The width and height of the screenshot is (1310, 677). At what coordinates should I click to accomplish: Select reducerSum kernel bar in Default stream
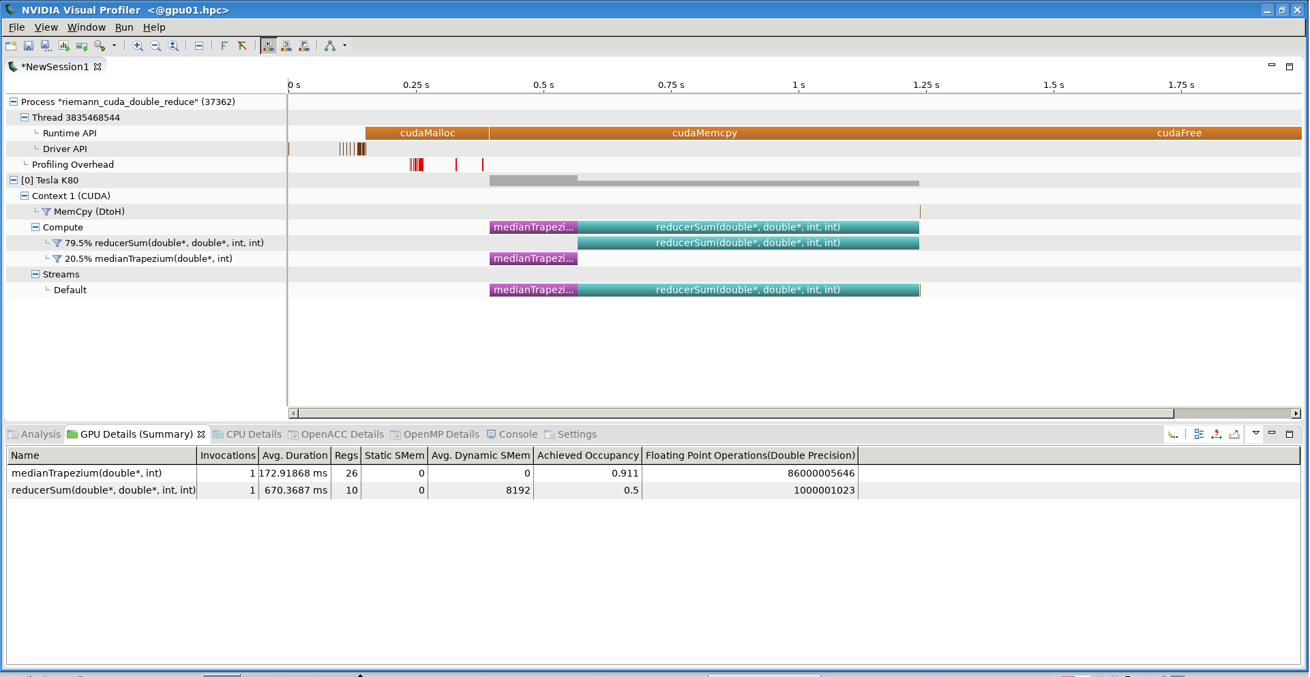(x=748, y=290)
